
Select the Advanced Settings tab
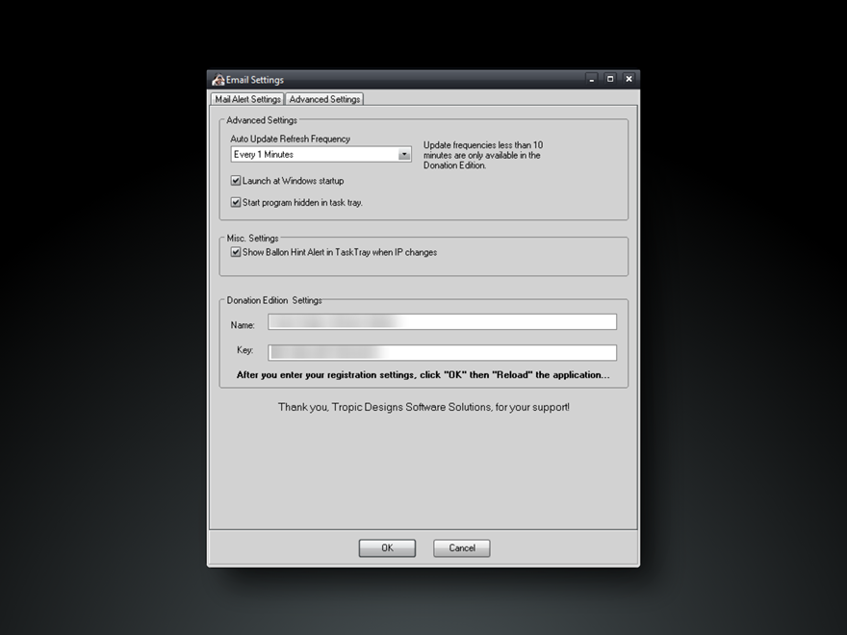tap(324, 99)
